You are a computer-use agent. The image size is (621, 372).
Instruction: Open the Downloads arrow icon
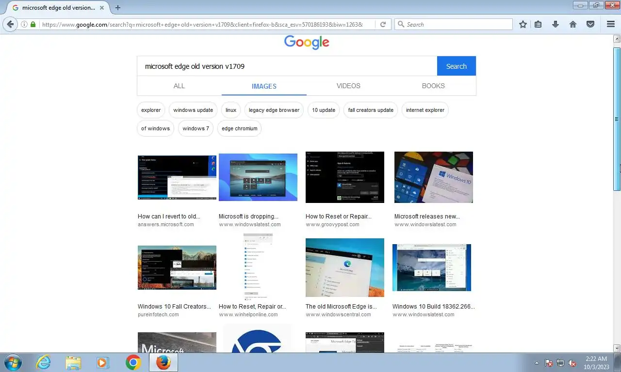pos(556,24)
